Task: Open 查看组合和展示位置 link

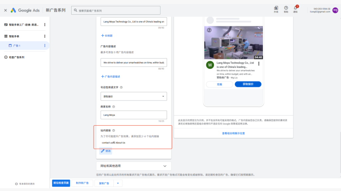Action: pos(233,133)
